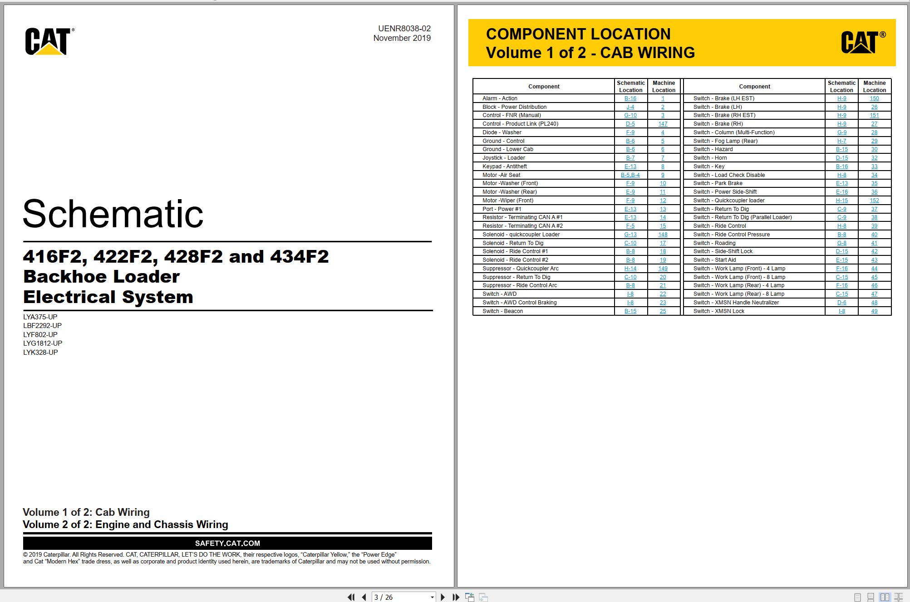
Task: Select the text Keypad - Antitheft
Action: (x=504, y=166)
